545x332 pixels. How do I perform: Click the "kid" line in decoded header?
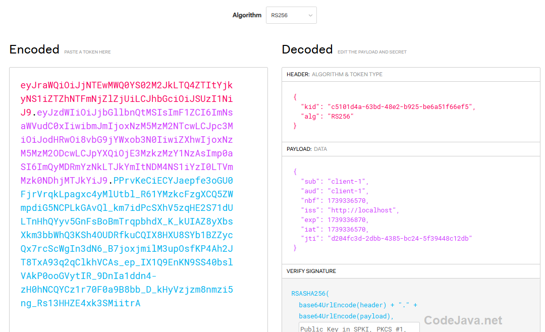click(x=388, y=107)
